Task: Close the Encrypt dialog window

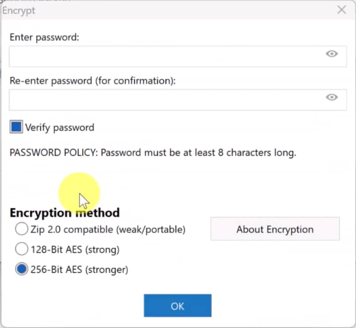Action: pos(342,10)
